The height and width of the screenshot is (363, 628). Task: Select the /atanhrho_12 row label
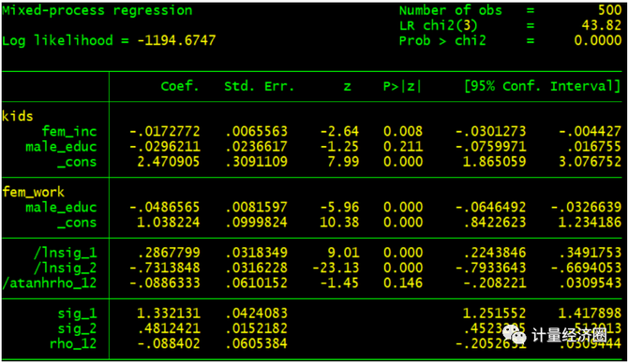50,283
